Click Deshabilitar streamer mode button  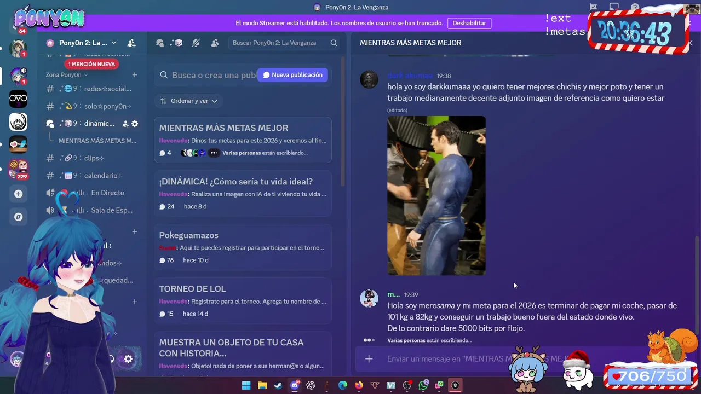point(469,23)
